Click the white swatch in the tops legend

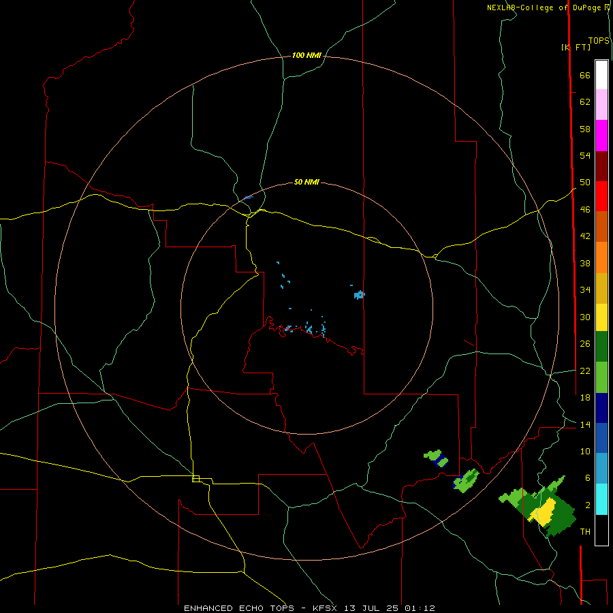tap(601, 75)
